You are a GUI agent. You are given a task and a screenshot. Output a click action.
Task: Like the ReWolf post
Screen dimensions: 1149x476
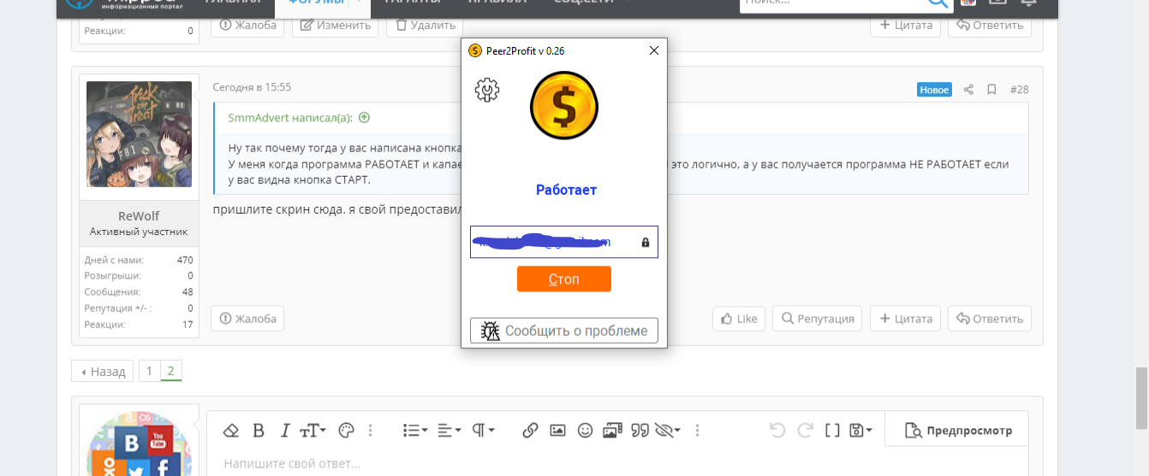point(739,319)
